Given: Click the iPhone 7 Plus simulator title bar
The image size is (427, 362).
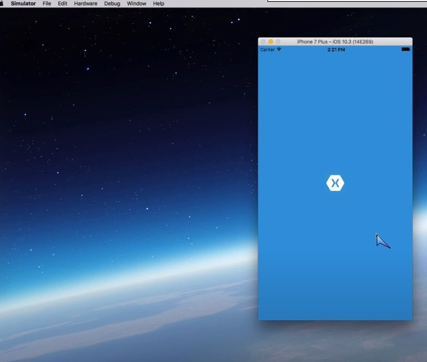Looking at the screenshot, I should coord(335,42).
